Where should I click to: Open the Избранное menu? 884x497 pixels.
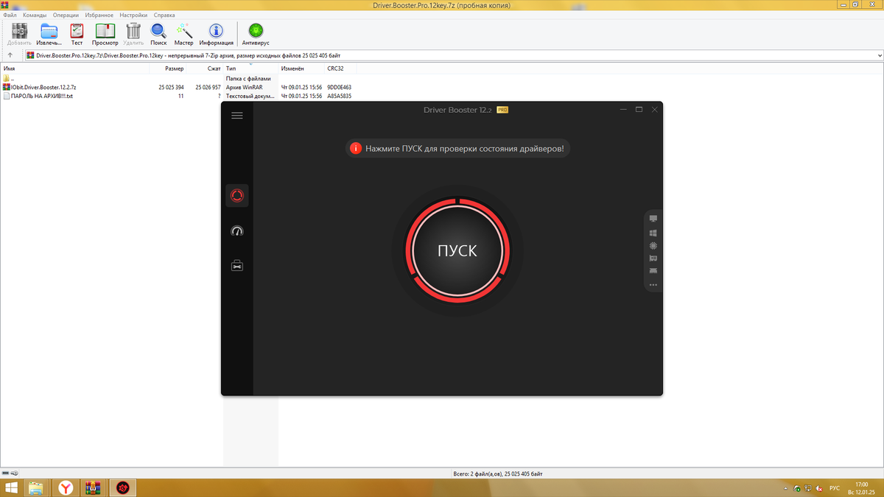coord(99,15)
